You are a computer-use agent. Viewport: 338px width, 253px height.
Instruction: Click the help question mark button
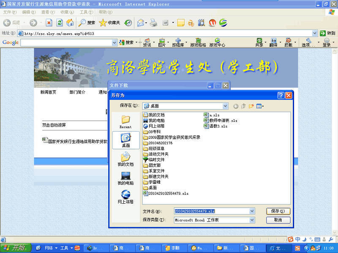pyautogui.click(x=281, y=95)
